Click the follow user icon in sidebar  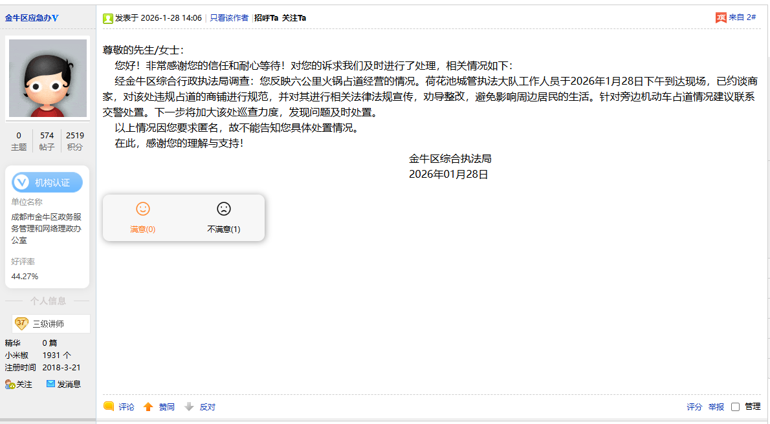(x=10, y=384)
